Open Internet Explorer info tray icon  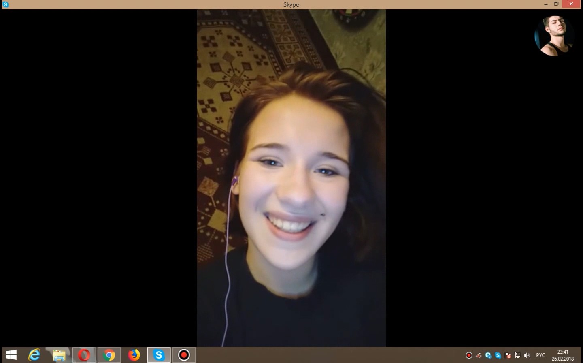pyautogui.click(x=488, y=355)
